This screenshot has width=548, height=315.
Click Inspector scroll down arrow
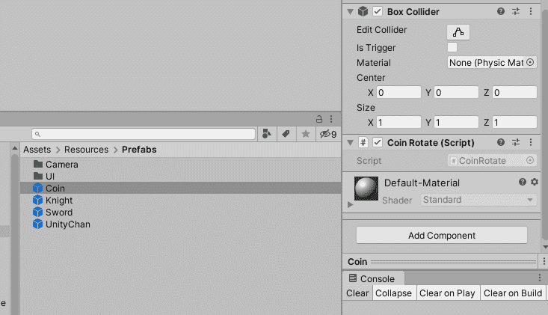coord(545,247)
